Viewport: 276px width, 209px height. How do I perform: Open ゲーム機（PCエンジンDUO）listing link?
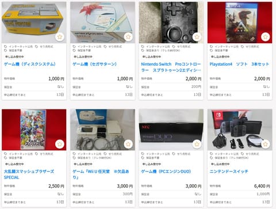(x=166, y=172)
